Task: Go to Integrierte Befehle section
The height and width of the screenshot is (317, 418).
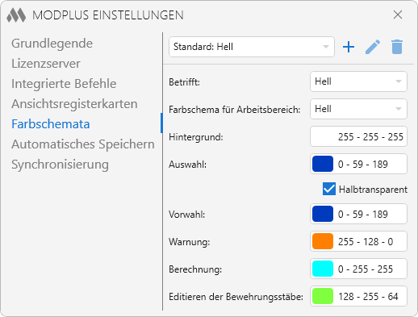Action: [64, 84]
